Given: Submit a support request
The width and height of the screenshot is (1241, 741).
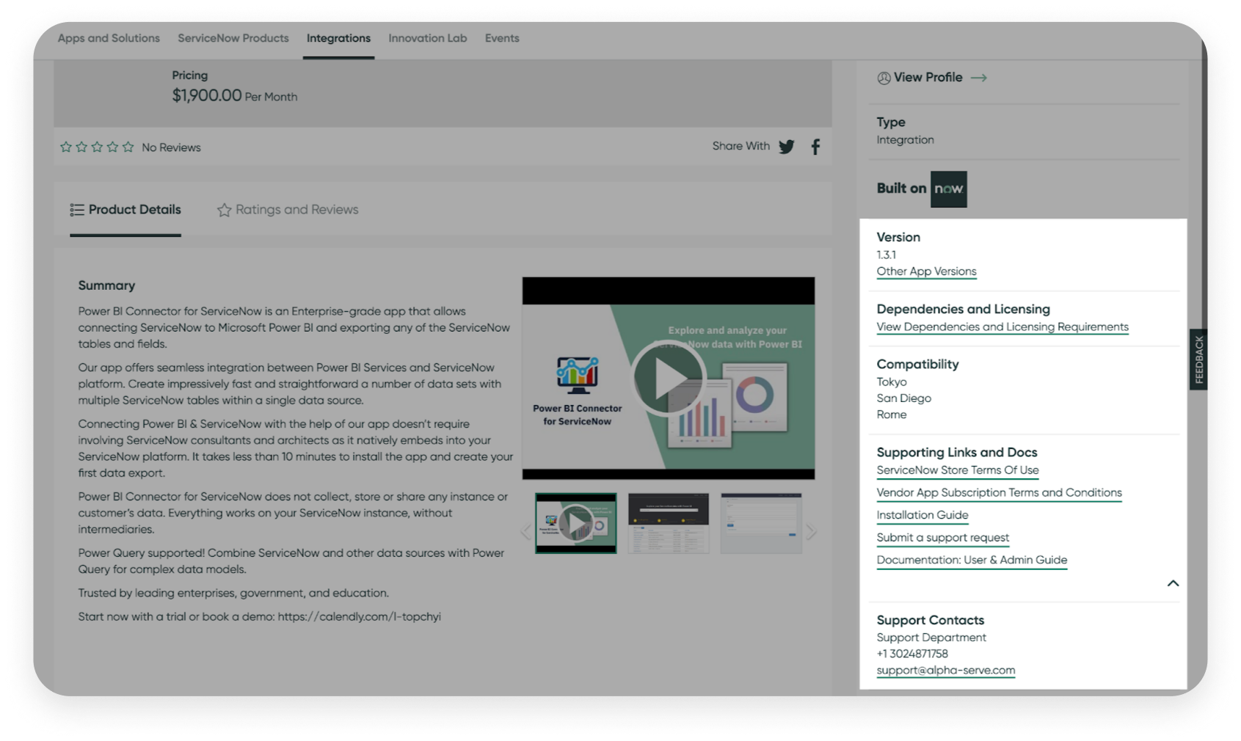Looking at the screenshot, I should (942, 538).
